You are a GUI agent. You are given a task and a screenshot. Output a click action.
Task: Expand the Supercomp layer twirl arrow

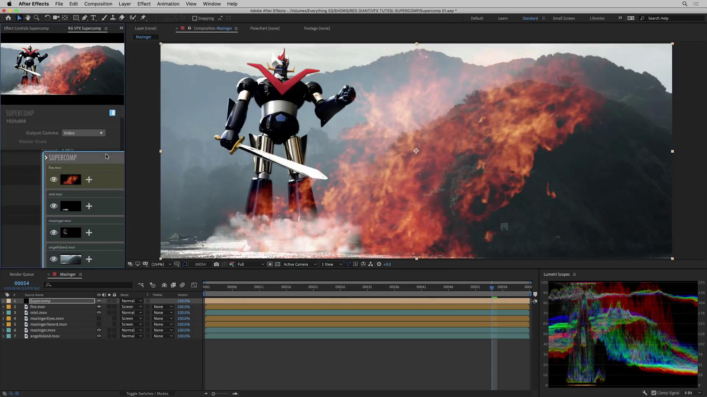pyautogui.click(x=3, y=301)
